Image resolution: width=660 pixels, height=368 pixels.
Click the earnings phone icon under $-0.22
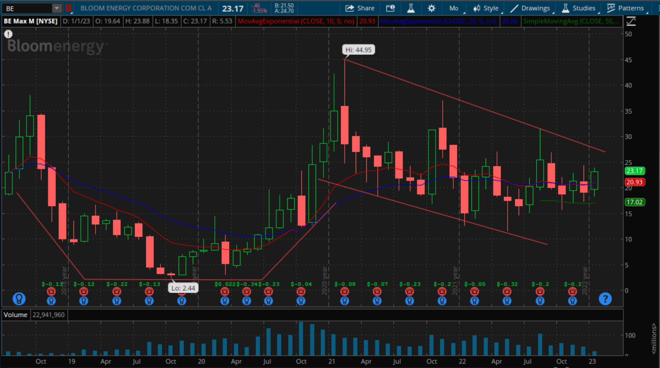[116, 291]
